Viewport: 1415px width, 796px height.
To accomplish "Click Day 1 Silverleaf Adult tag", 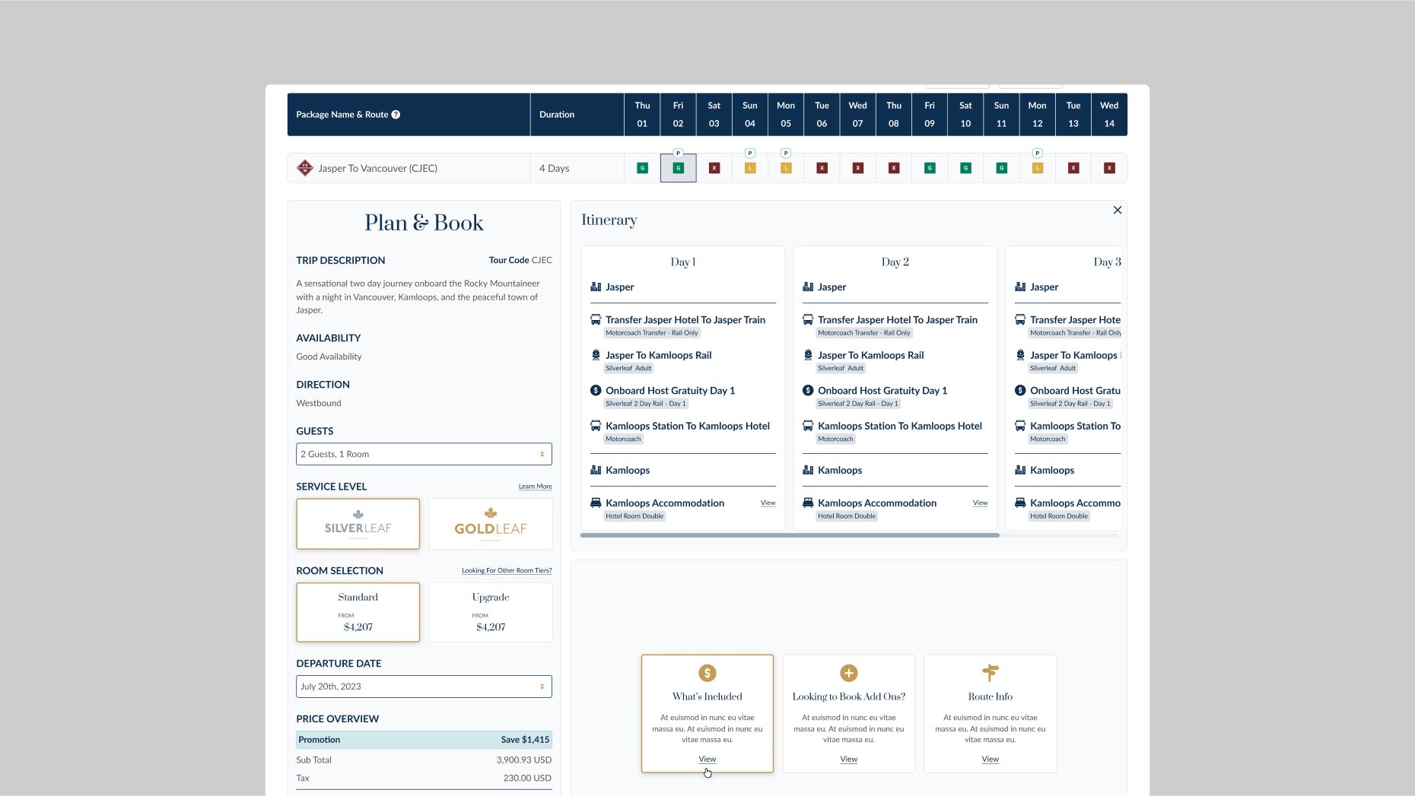I will 628,368.
